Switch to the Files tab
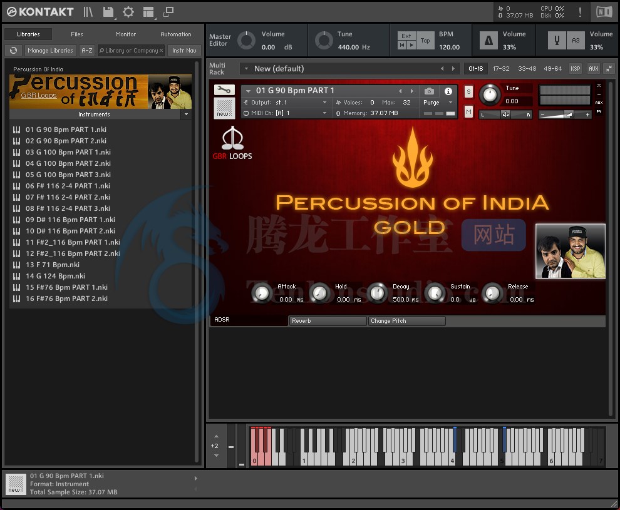This screenshot has width=620, height=510. [76, 34]
